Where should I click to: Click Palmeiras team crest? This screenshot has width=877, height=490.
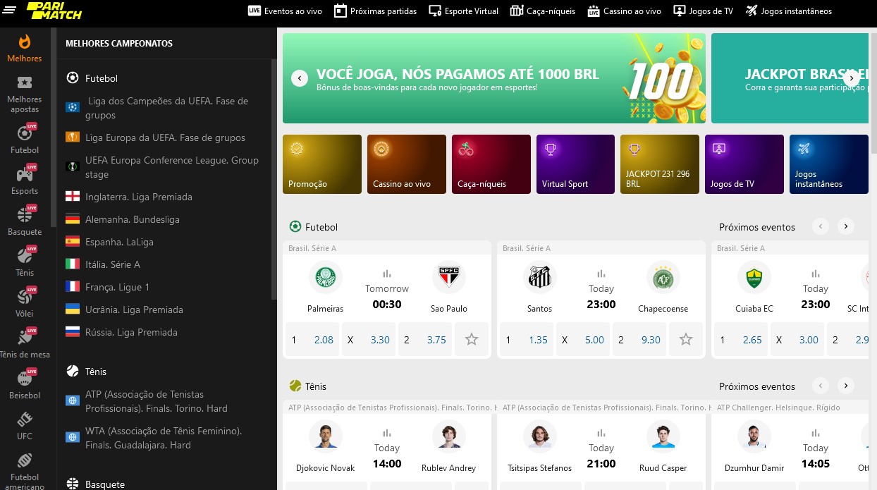click(326, 278)
